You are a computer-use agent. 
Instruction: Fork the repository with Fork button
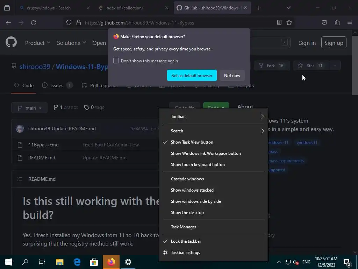tap(272, 65)
